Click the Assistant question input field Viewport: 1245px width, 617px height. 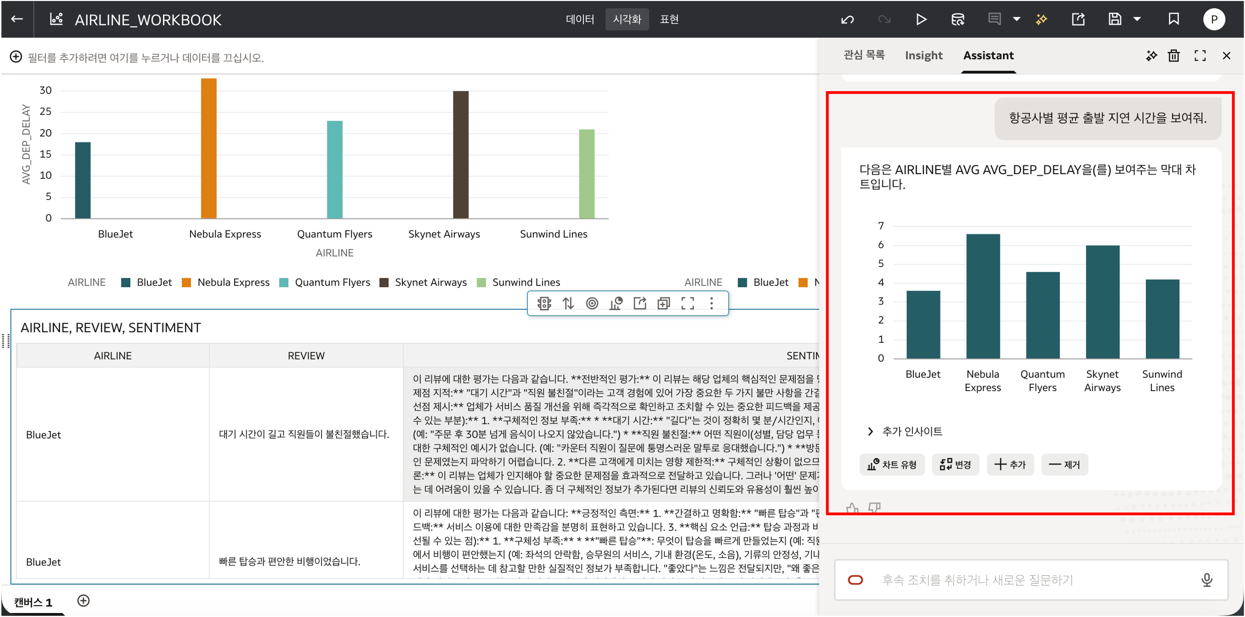1031,580
